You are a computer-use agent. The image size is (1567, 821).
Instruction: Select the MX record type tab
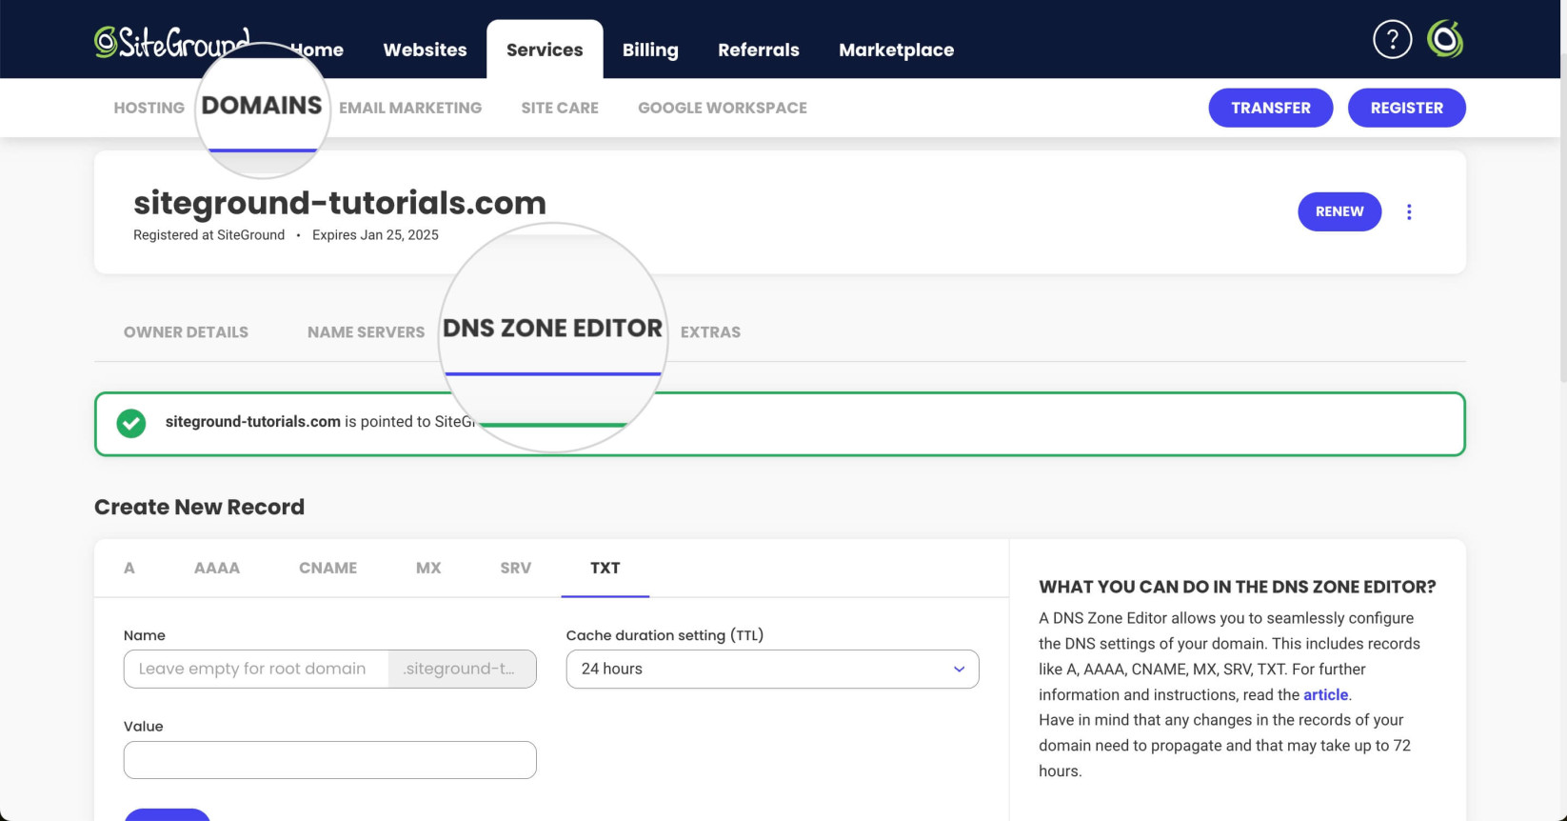point(428,568)
